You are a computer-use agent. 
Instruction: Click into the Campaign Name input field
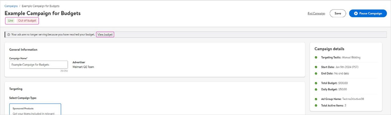(x=38, y=65)
